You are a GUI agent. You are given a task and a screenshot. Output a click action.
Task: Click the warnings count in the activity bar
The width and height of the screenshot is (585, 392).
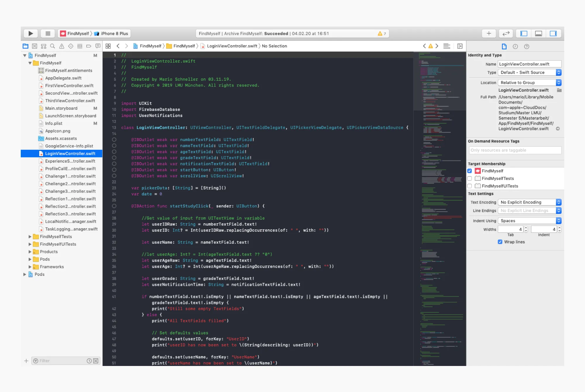[382, 34]
